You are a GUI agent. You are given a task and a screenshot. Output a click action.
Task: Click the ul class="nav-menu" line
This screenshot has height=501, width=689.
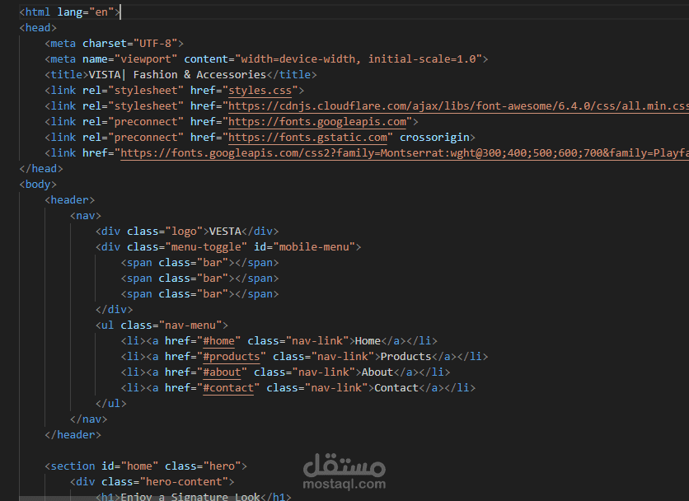click(162, 325)
